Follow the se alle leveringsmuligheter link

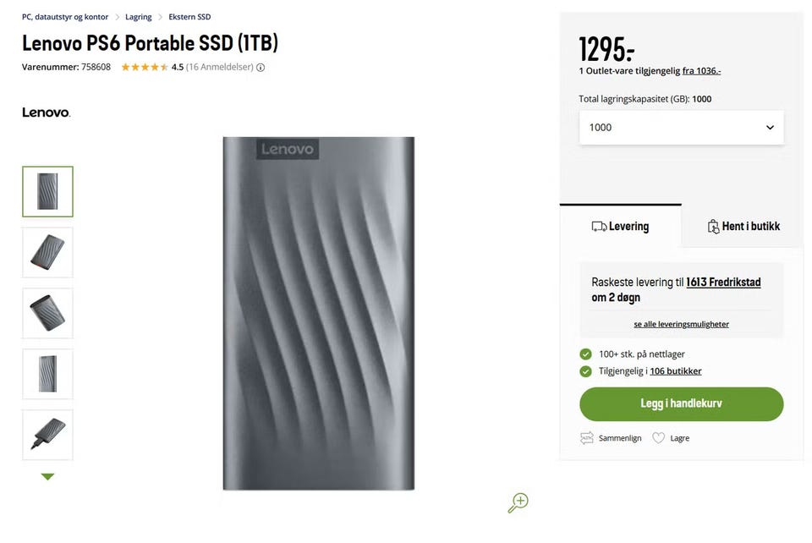[681, 324]
